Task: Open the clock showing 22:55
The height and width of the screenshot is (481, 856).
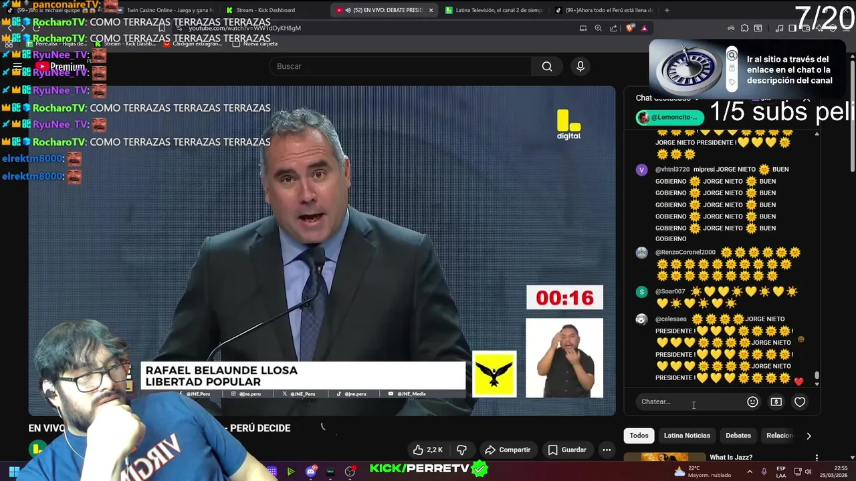Action: pos(835,472)
